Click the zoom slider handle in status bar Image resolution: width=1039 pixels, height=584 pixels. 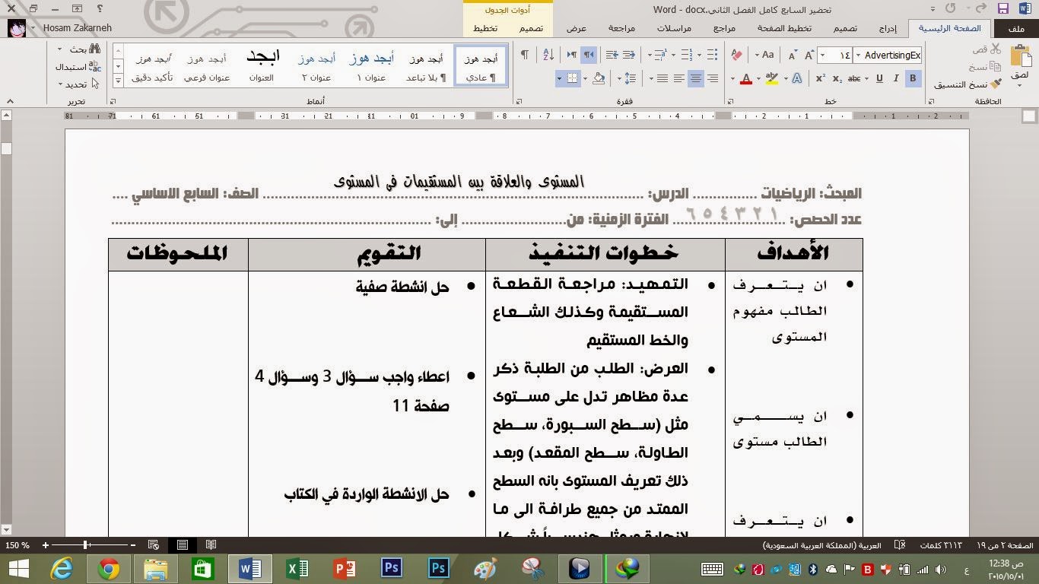pyautogui.click(x=86, y=545)
